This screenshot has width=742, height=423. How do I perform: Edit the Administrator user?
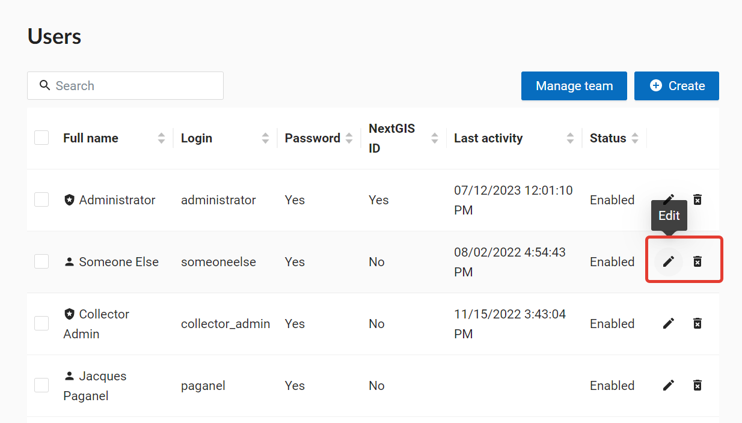[669, 199]
